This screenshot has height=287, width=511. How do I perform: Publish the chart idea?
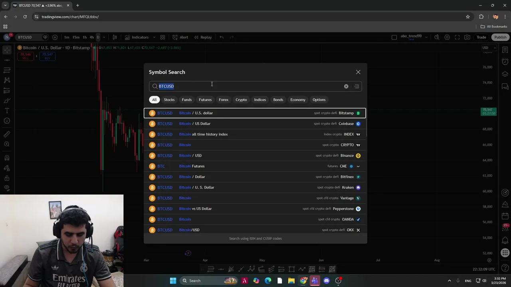(500, 37)
